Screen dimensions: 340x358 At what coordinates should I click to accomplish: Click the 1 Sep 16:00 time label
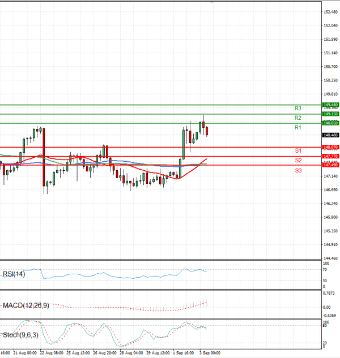(183, 353)
